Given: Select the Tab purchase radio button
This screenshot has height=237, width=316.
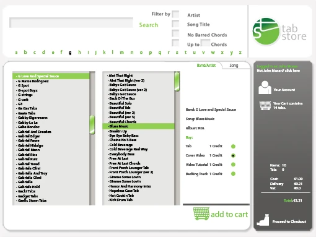Looking at the screenshot, I should click(233, 147).
